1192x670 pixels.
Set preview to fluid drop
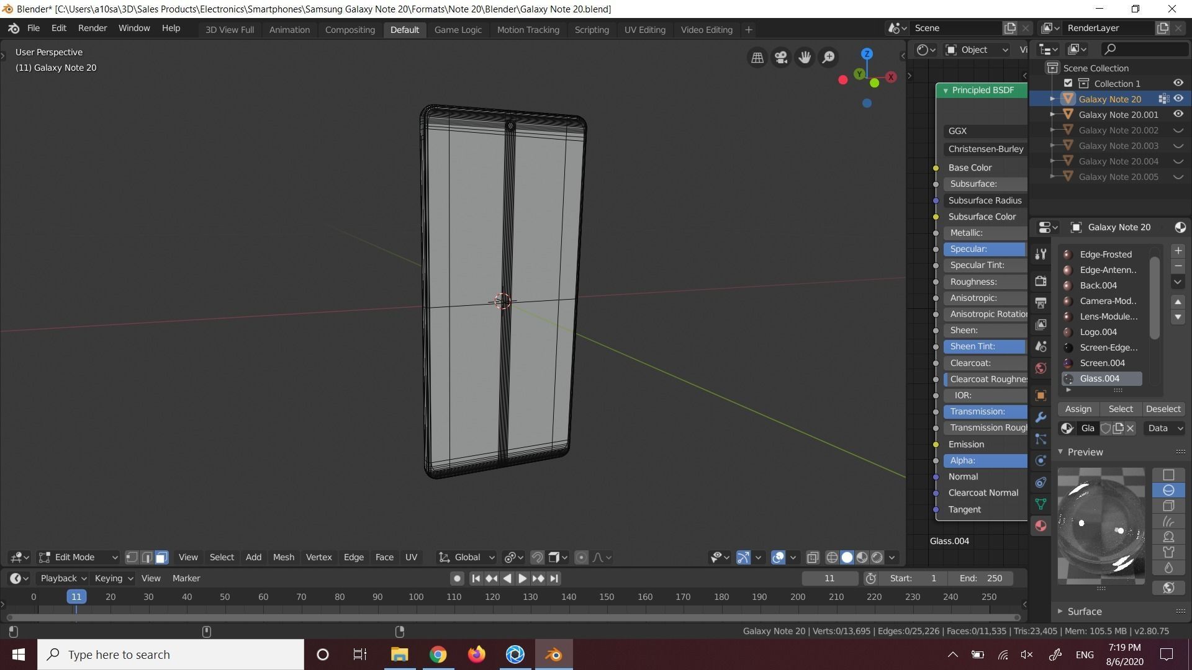pyautogui.click(x=1168, y=568)
